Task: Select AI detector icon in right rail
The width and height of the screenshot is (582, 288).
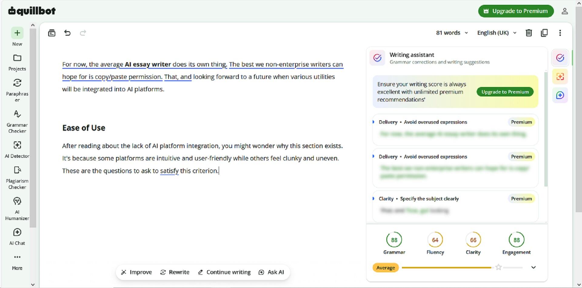Action: point(560,76)
